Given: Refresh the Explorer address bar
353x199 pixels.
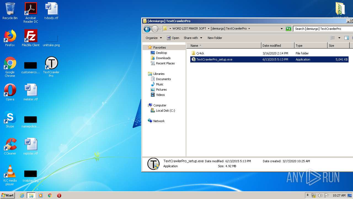Looking at the screenshot, I should coord(288,28).
